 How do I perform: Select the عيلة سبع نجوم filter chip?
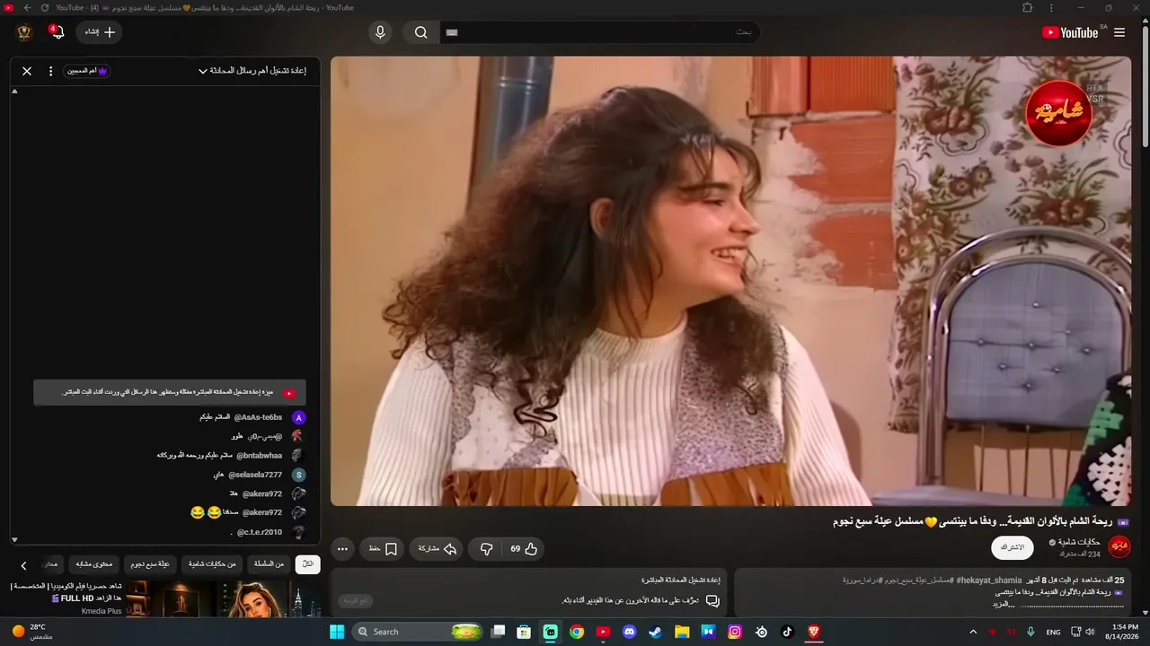pos(150,564)
